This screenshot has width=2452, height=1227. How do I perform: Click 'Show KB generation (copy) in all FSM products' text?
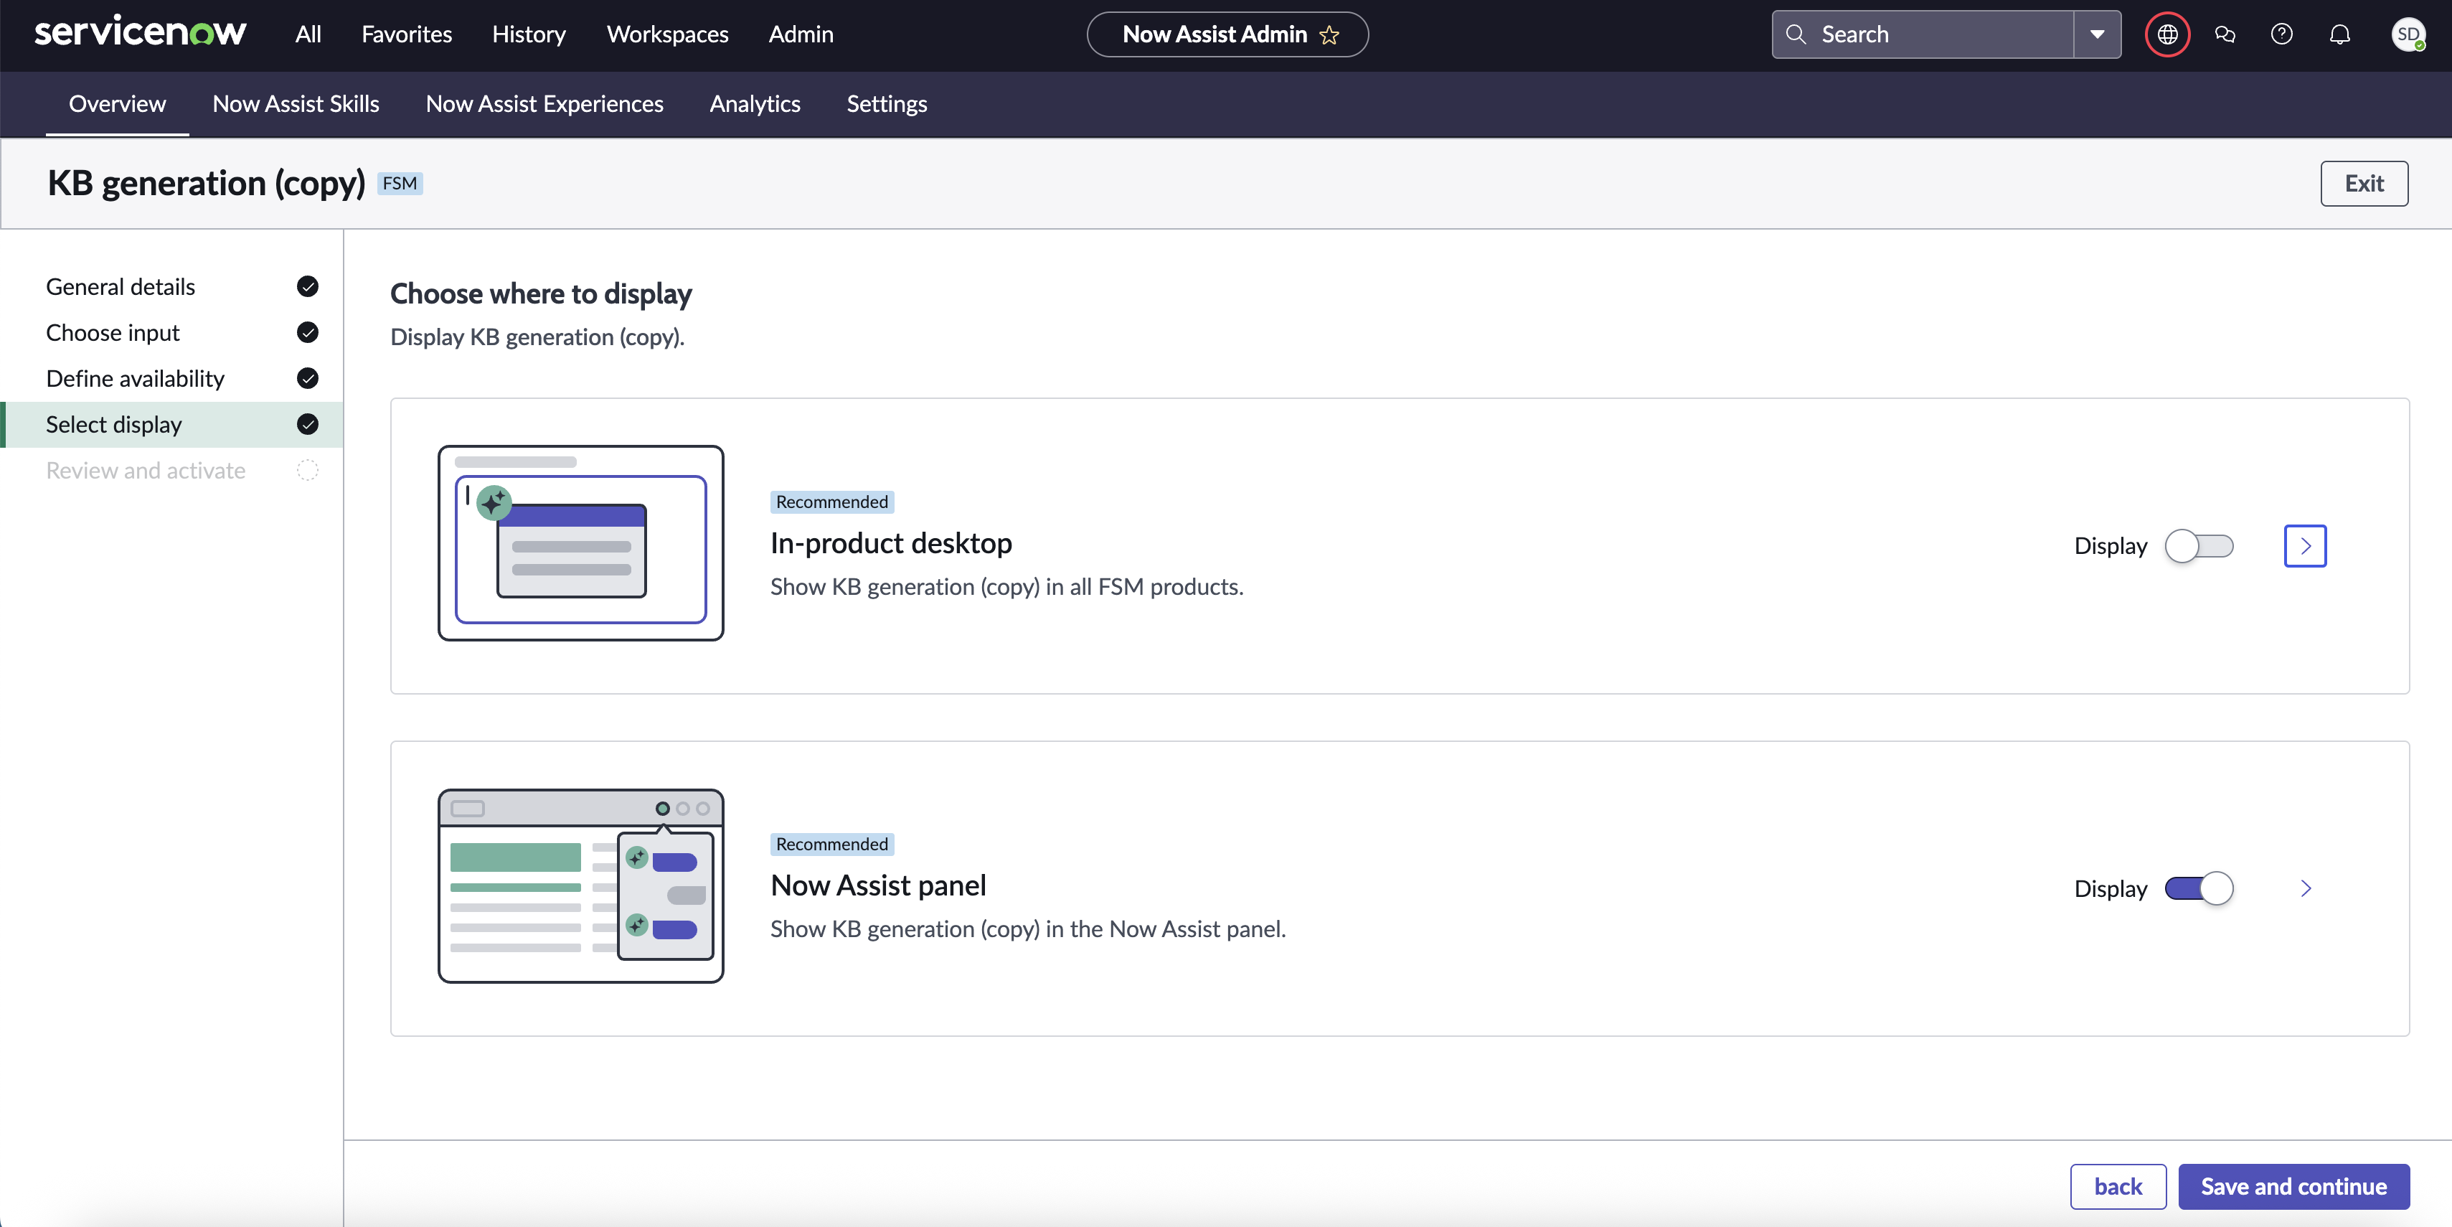click(1006, 586)
